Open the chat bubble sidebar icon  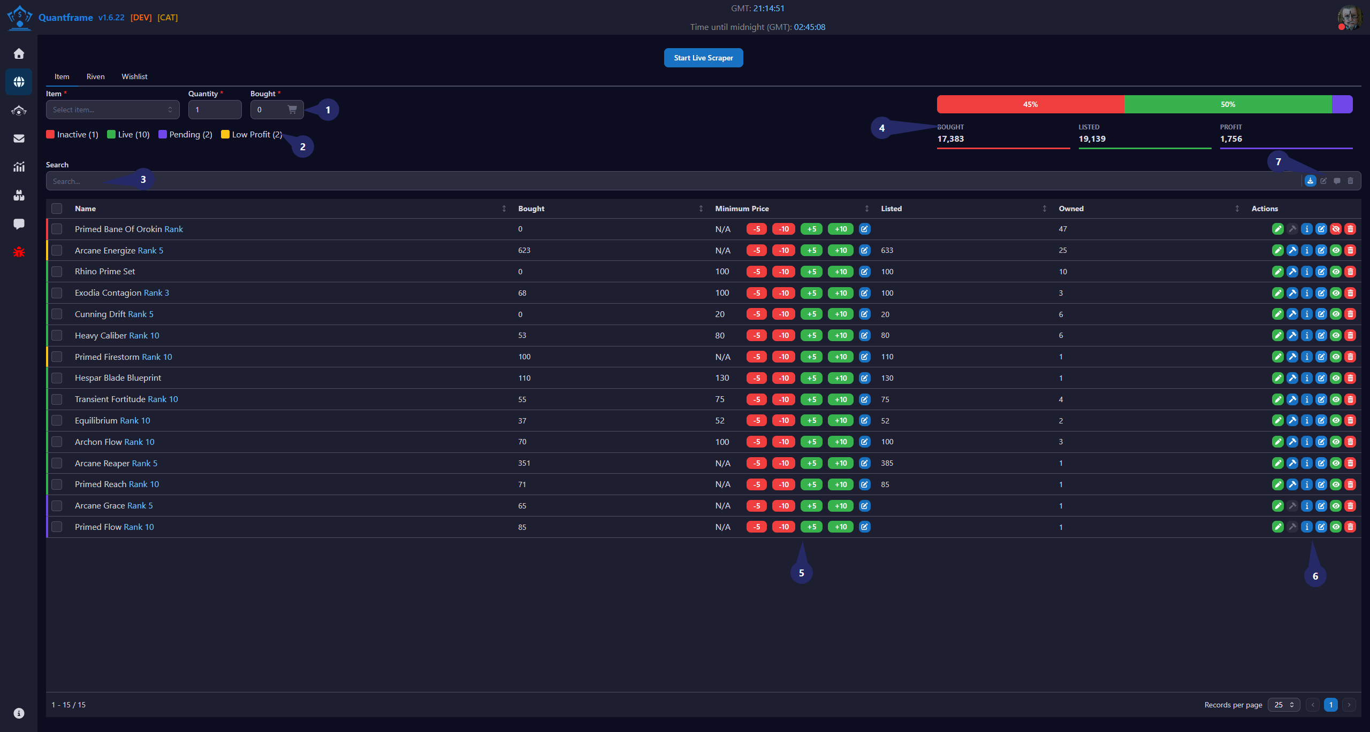pos(19,224)
